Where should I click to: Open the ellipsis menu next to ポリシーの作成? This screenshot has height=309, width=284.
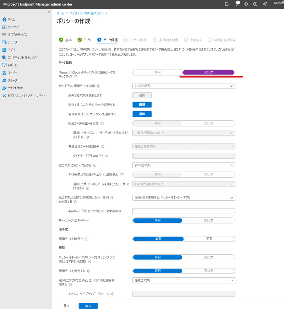click(98, 21)
